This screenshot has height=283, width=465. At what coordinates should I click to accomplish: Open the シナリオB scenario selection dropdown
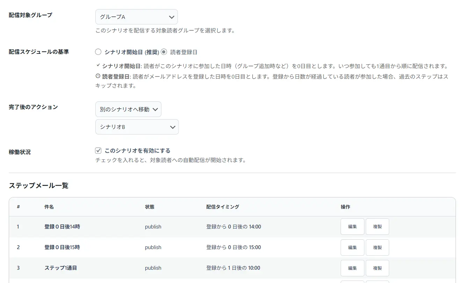click(x=137, y=127)
